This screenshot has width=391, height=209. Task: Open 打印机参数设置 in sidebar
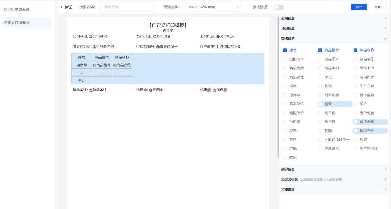click(17, 9)
